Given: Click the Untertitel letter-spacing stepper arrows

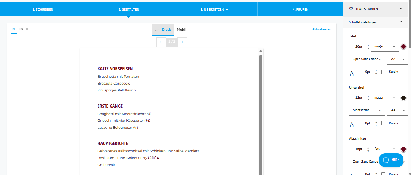Looking at the screenshot, I should (376, 123).
